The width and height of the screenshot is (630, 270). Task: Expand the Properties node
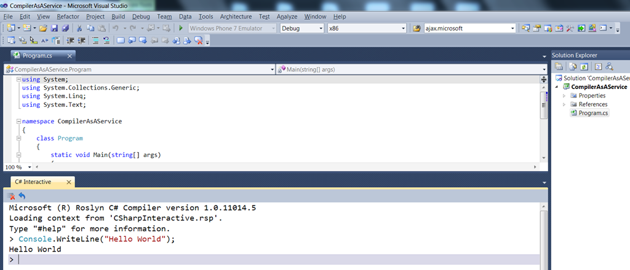point(564,96)
